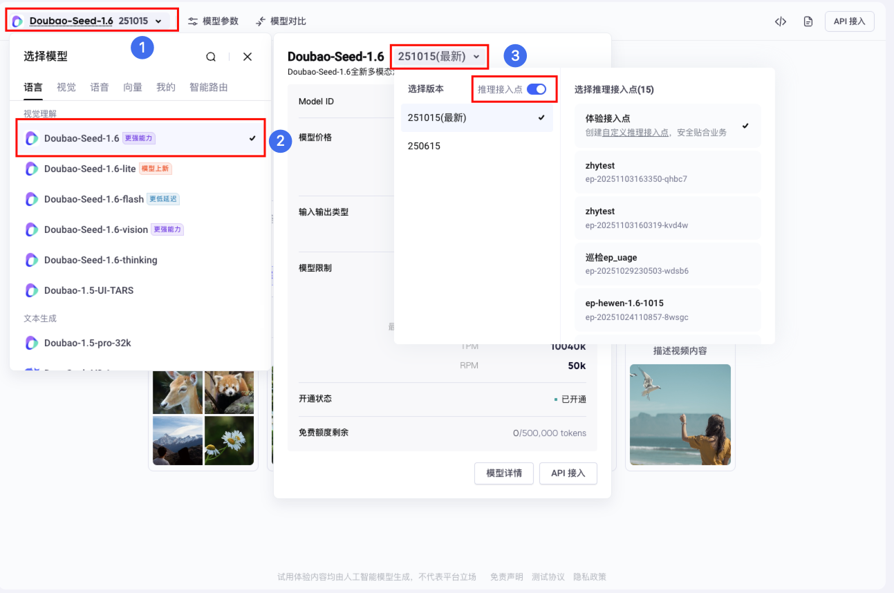Open the 隐私政策 link
This screenshot has width=894, height=593.
point(590,577)
